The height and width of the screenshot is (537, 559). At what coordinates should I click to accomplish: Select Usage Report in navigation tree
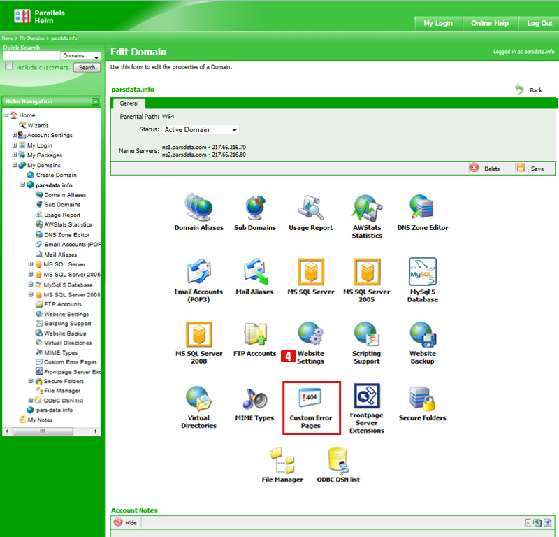[62, 215]
